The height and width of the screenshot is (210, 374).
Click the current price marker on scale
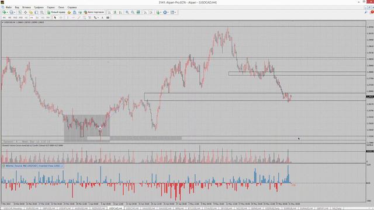tap(370, 97)
